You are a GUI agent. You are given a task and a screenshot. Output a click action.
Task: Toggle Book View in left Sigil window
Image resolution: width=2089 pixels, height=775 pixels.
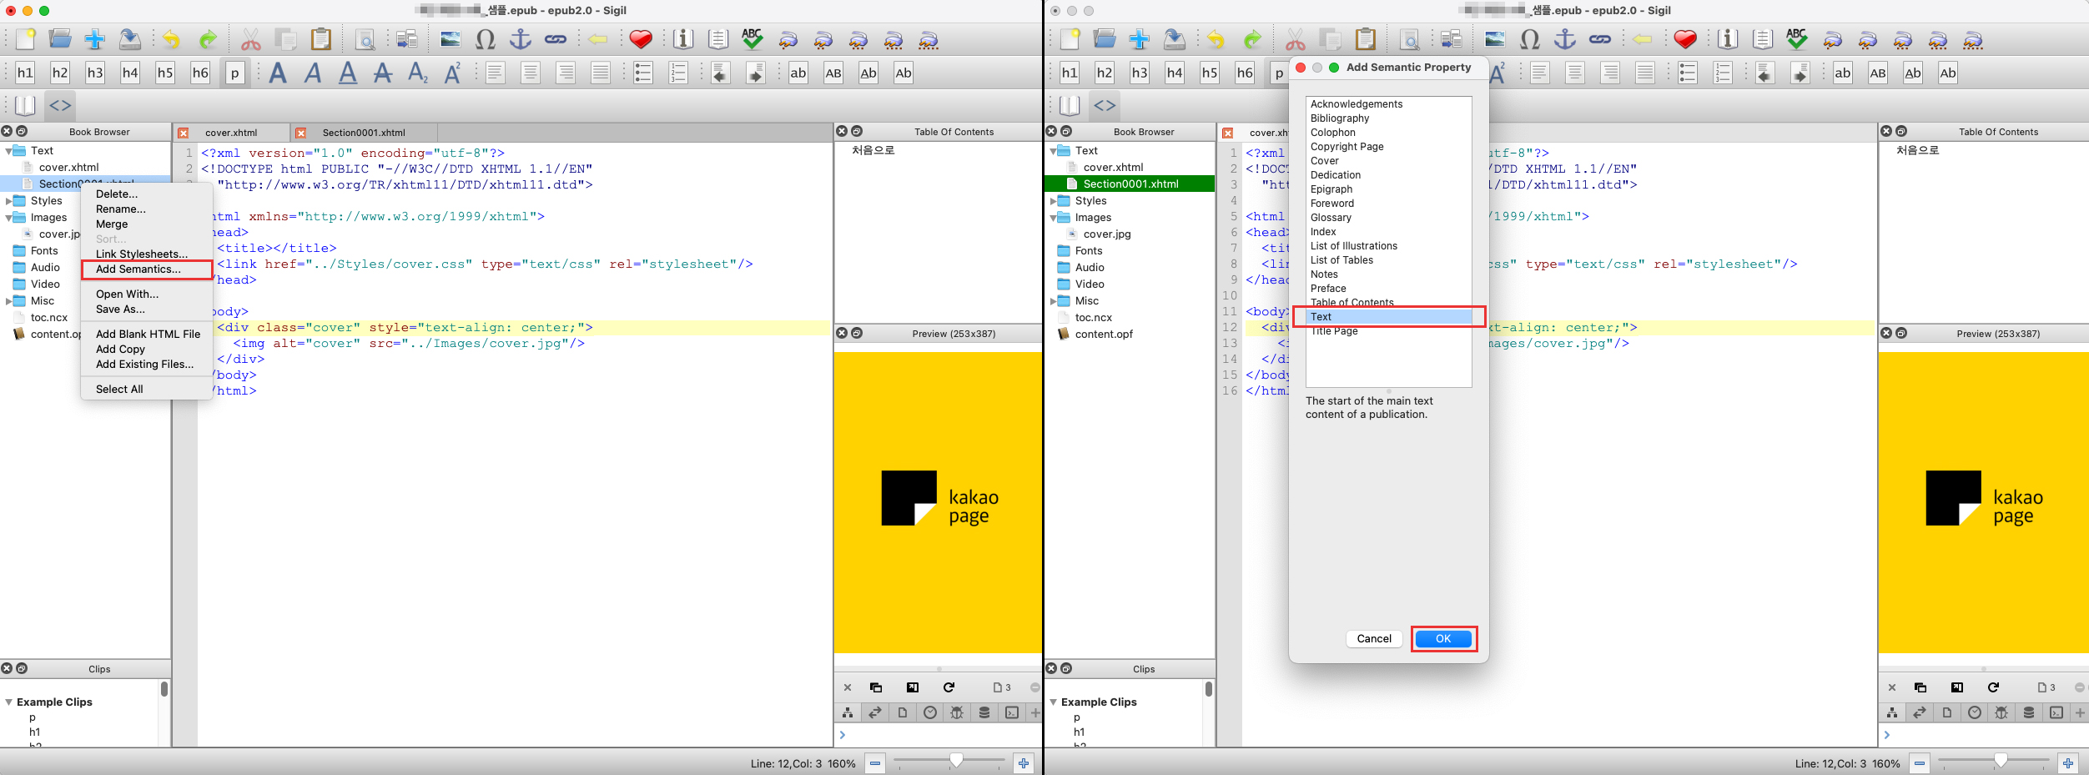click(x=25, y=105)
